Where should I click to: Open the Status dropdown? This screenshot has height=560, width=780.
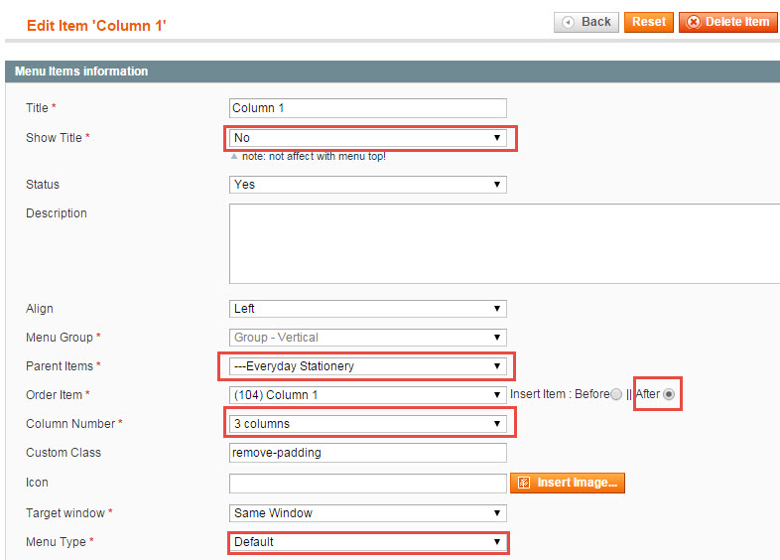[367, 185]
